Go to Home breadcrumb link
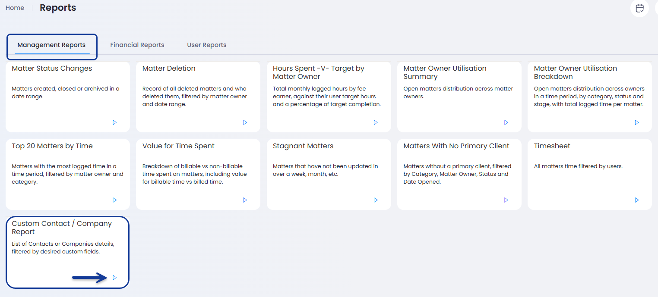The height and width of the screenshot is (297, 658). (x=15, y=8)
